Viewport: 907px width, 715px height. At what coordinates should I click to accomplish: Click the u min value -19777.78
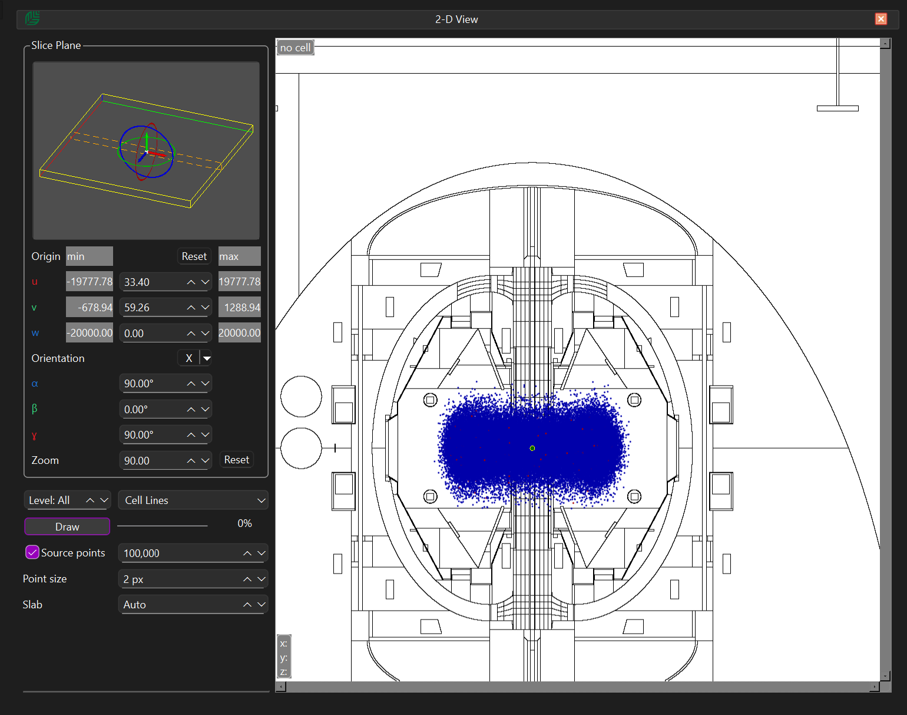pyautogui.click(x=90, y=282)
